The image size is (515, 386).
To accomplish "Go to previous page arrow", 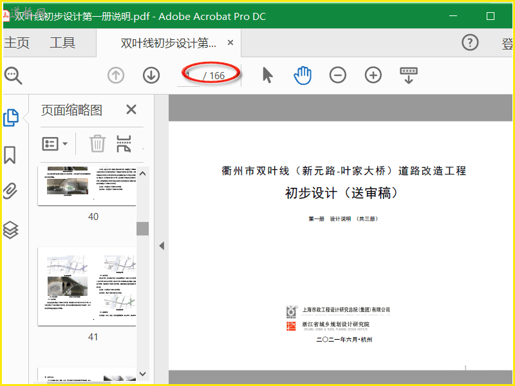I will pos(116,75).
